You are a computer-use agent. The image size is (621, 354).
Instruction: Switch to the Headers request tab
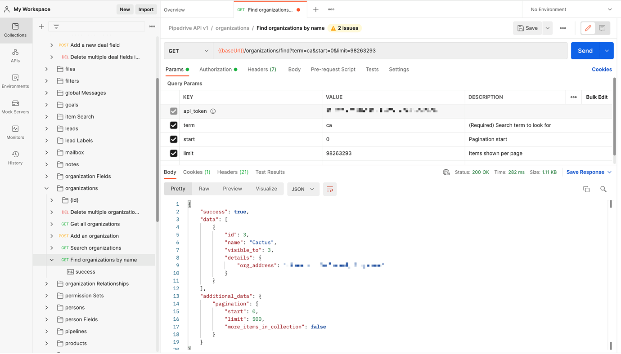(261, 69)
